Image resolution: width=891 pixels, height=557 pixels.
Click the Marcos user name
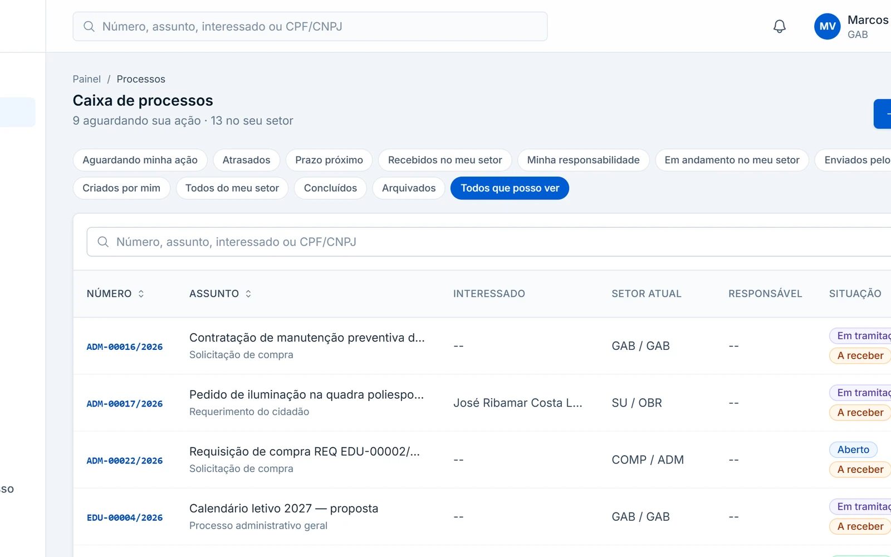tap(868, 20)
